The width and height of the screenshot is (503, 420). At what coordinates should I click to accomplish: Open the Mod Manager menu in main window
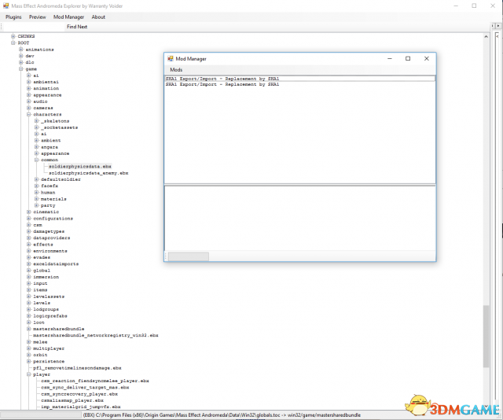(x=68, y=17)
